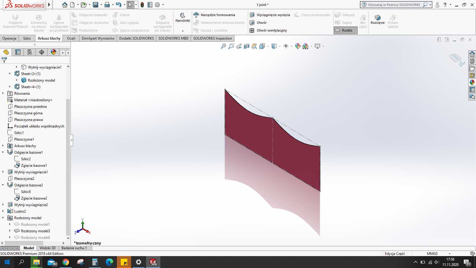This screenshot has width=476, height=268.
Task: Open DimXpertManager tab
Action: [x=42, y=52]
